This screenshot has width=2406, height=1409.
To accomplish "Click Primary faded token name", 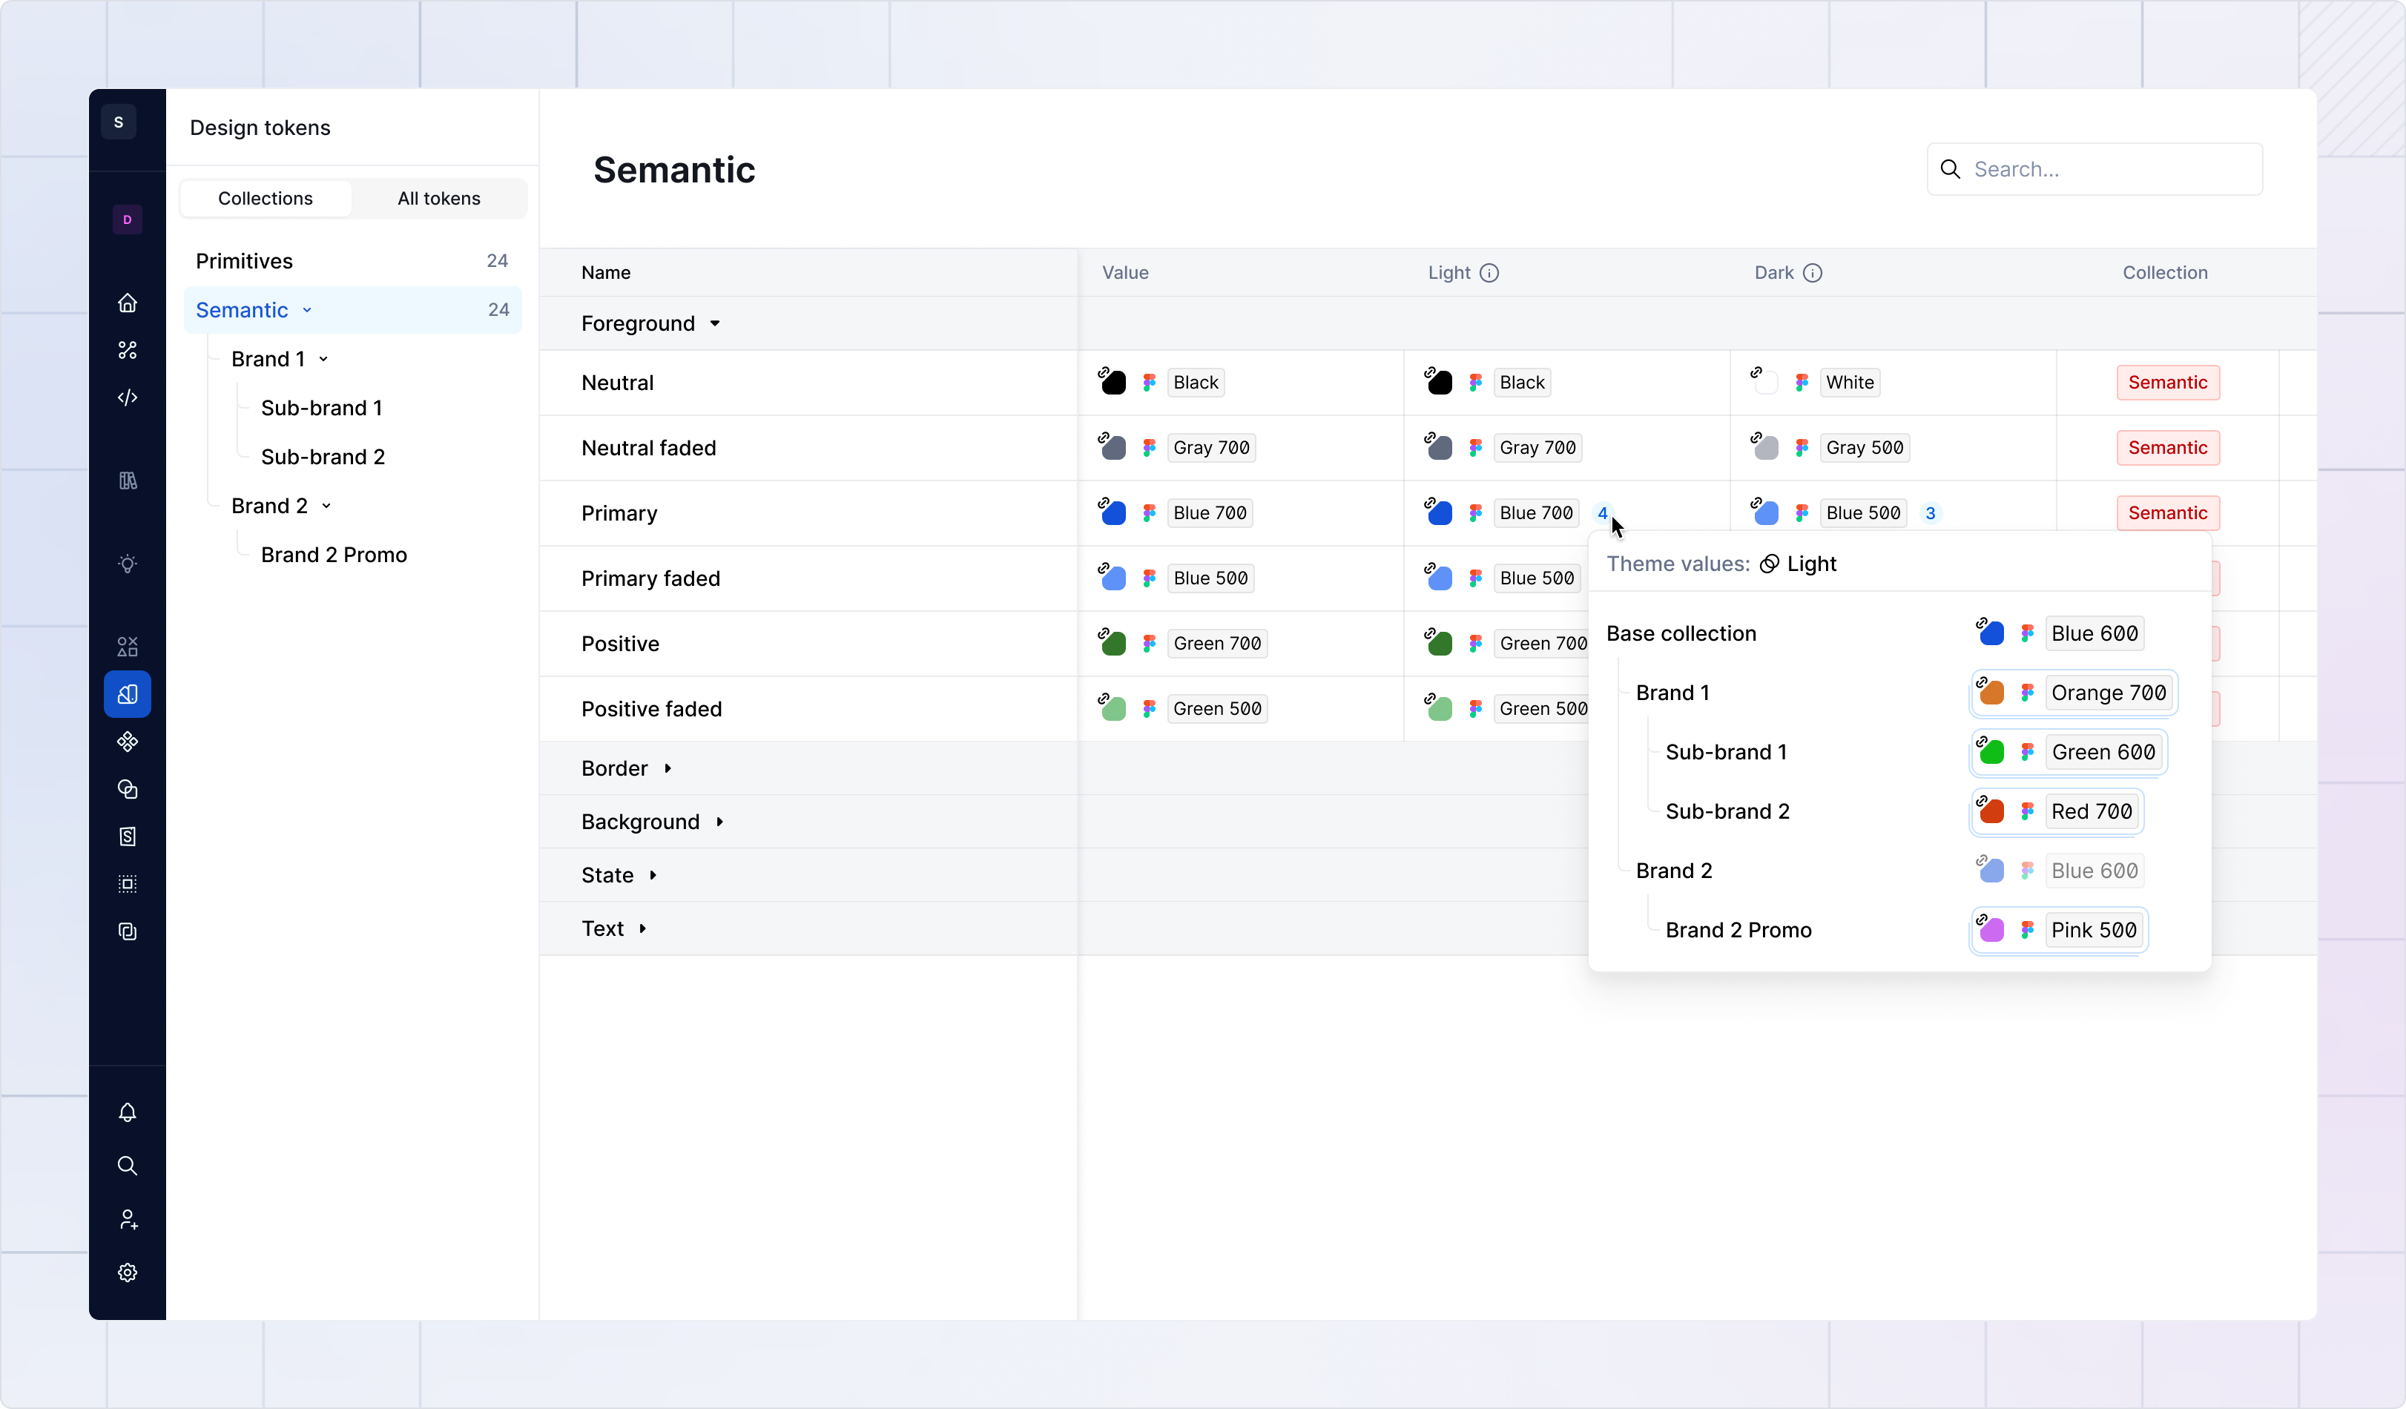I will 650,578.
